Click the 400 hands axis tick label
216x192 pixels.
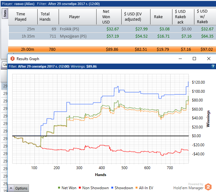[102, 168]
